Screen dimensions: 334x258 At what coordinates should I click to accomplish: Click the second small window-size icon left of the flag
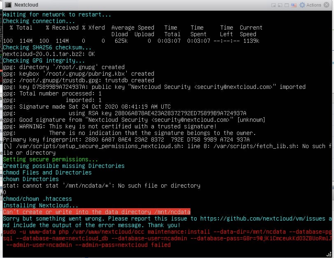click(280, 5)
